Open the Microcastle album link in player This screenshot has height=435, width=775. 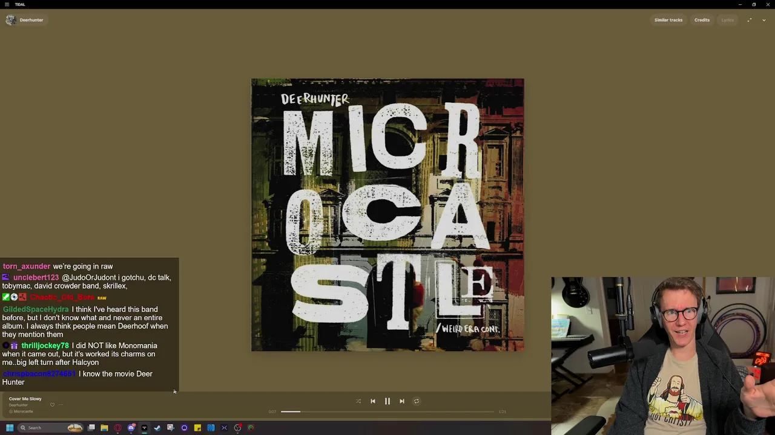[x=23, y=411]
